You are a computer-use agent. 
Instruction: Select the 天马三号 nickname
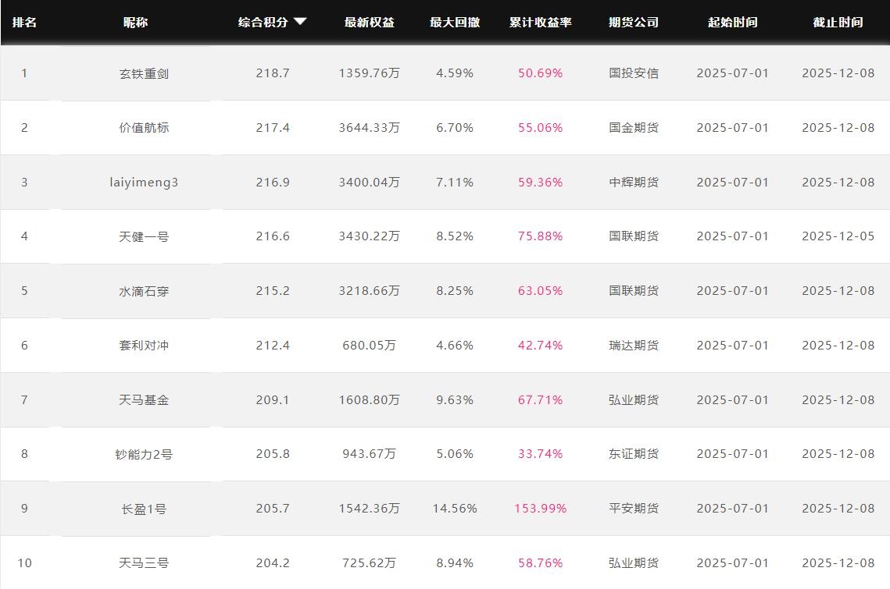coord(144,563)
